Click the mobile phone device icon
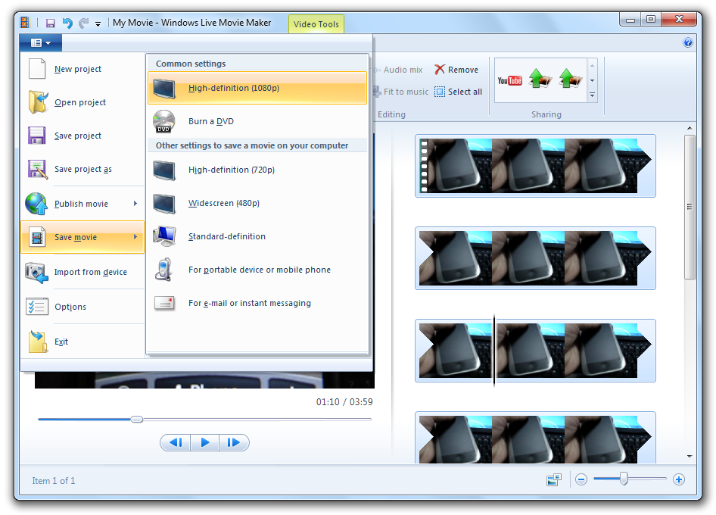Viewport: 716px width, 515px height. point(163,270)
